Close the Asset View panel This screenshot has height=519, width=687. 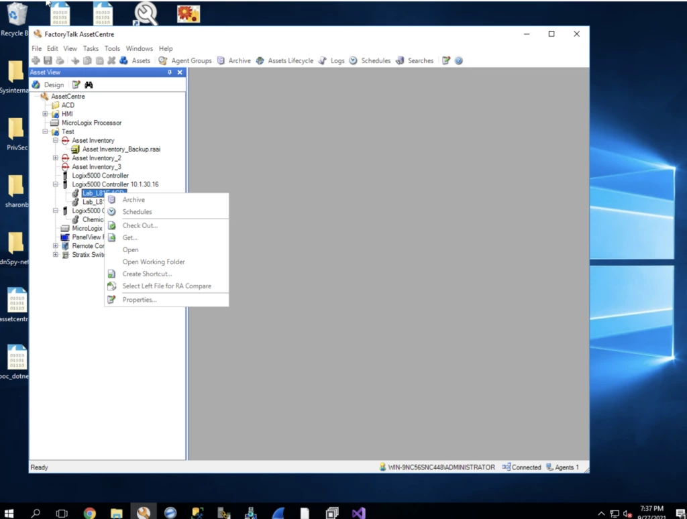click(180, 72)
